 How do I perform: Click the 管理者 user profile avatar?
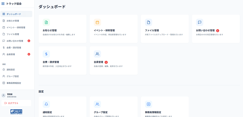[x=4, y=95]
